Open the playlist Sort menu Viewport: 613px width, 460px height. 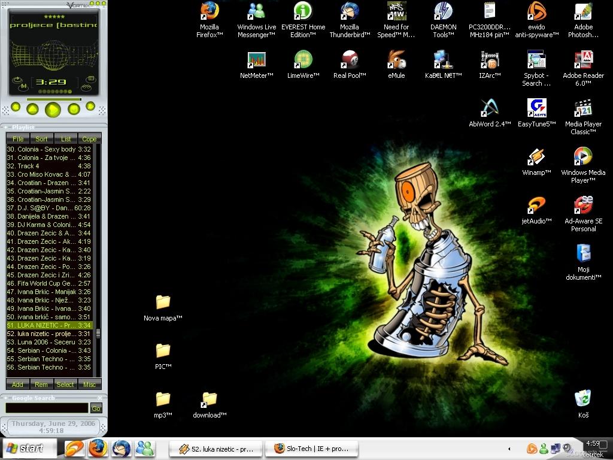tap(41, 139)
